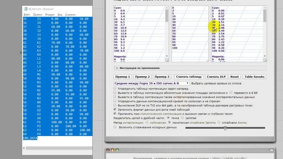Viewport: 283px width, 159px height.
Task: Click Notepad title '64_list1.txt – Блокнот'
Action: (41, 9)
